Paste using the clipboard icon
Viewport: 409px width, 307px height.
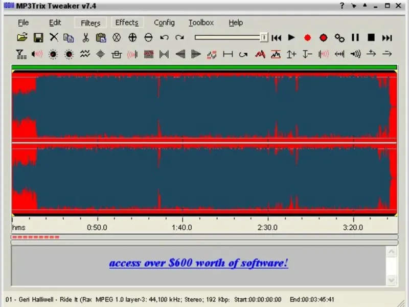pos(101,37)
